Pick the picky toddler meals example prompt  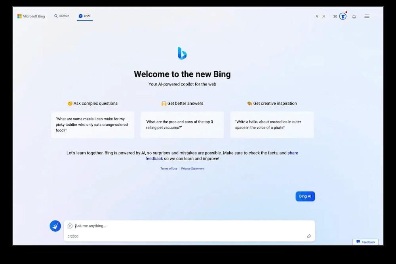tap(93, 125)
